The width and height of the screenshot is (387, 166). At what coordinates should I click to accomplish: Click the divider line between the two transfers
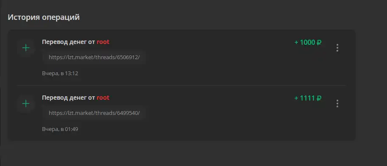coord(182,85)
